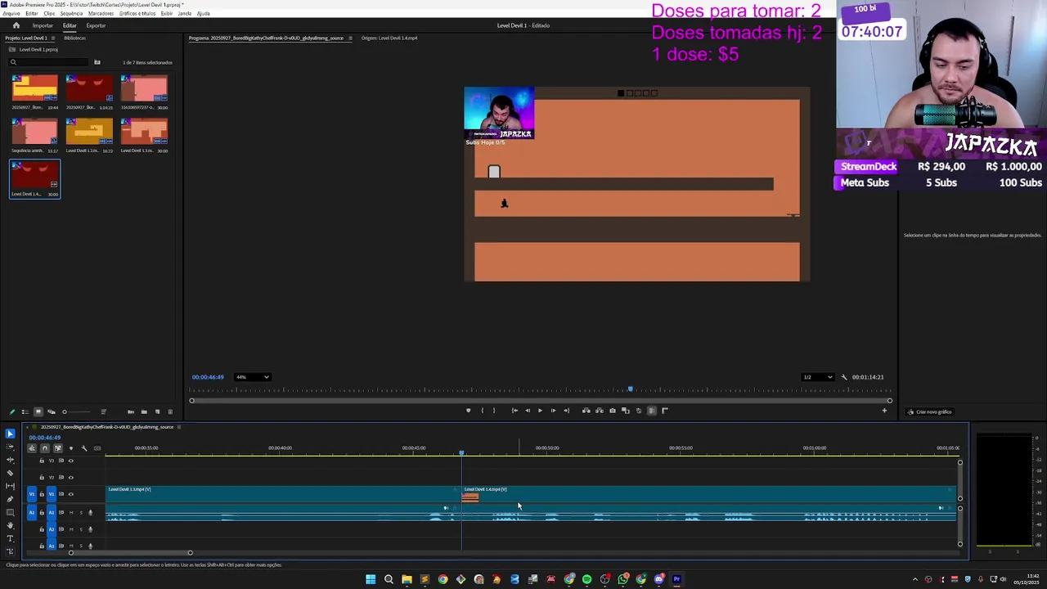The width and height of the screenshot is (1047, 589).
Task: Open timeline display settings wrench
Action: pyautogui.click(x=83, y=447)
